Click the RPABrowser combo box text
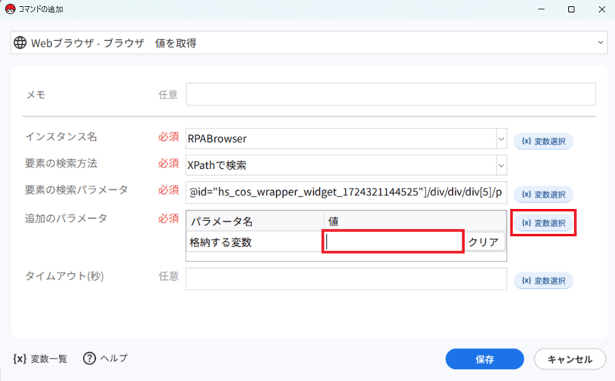 [x=217, y=139]
